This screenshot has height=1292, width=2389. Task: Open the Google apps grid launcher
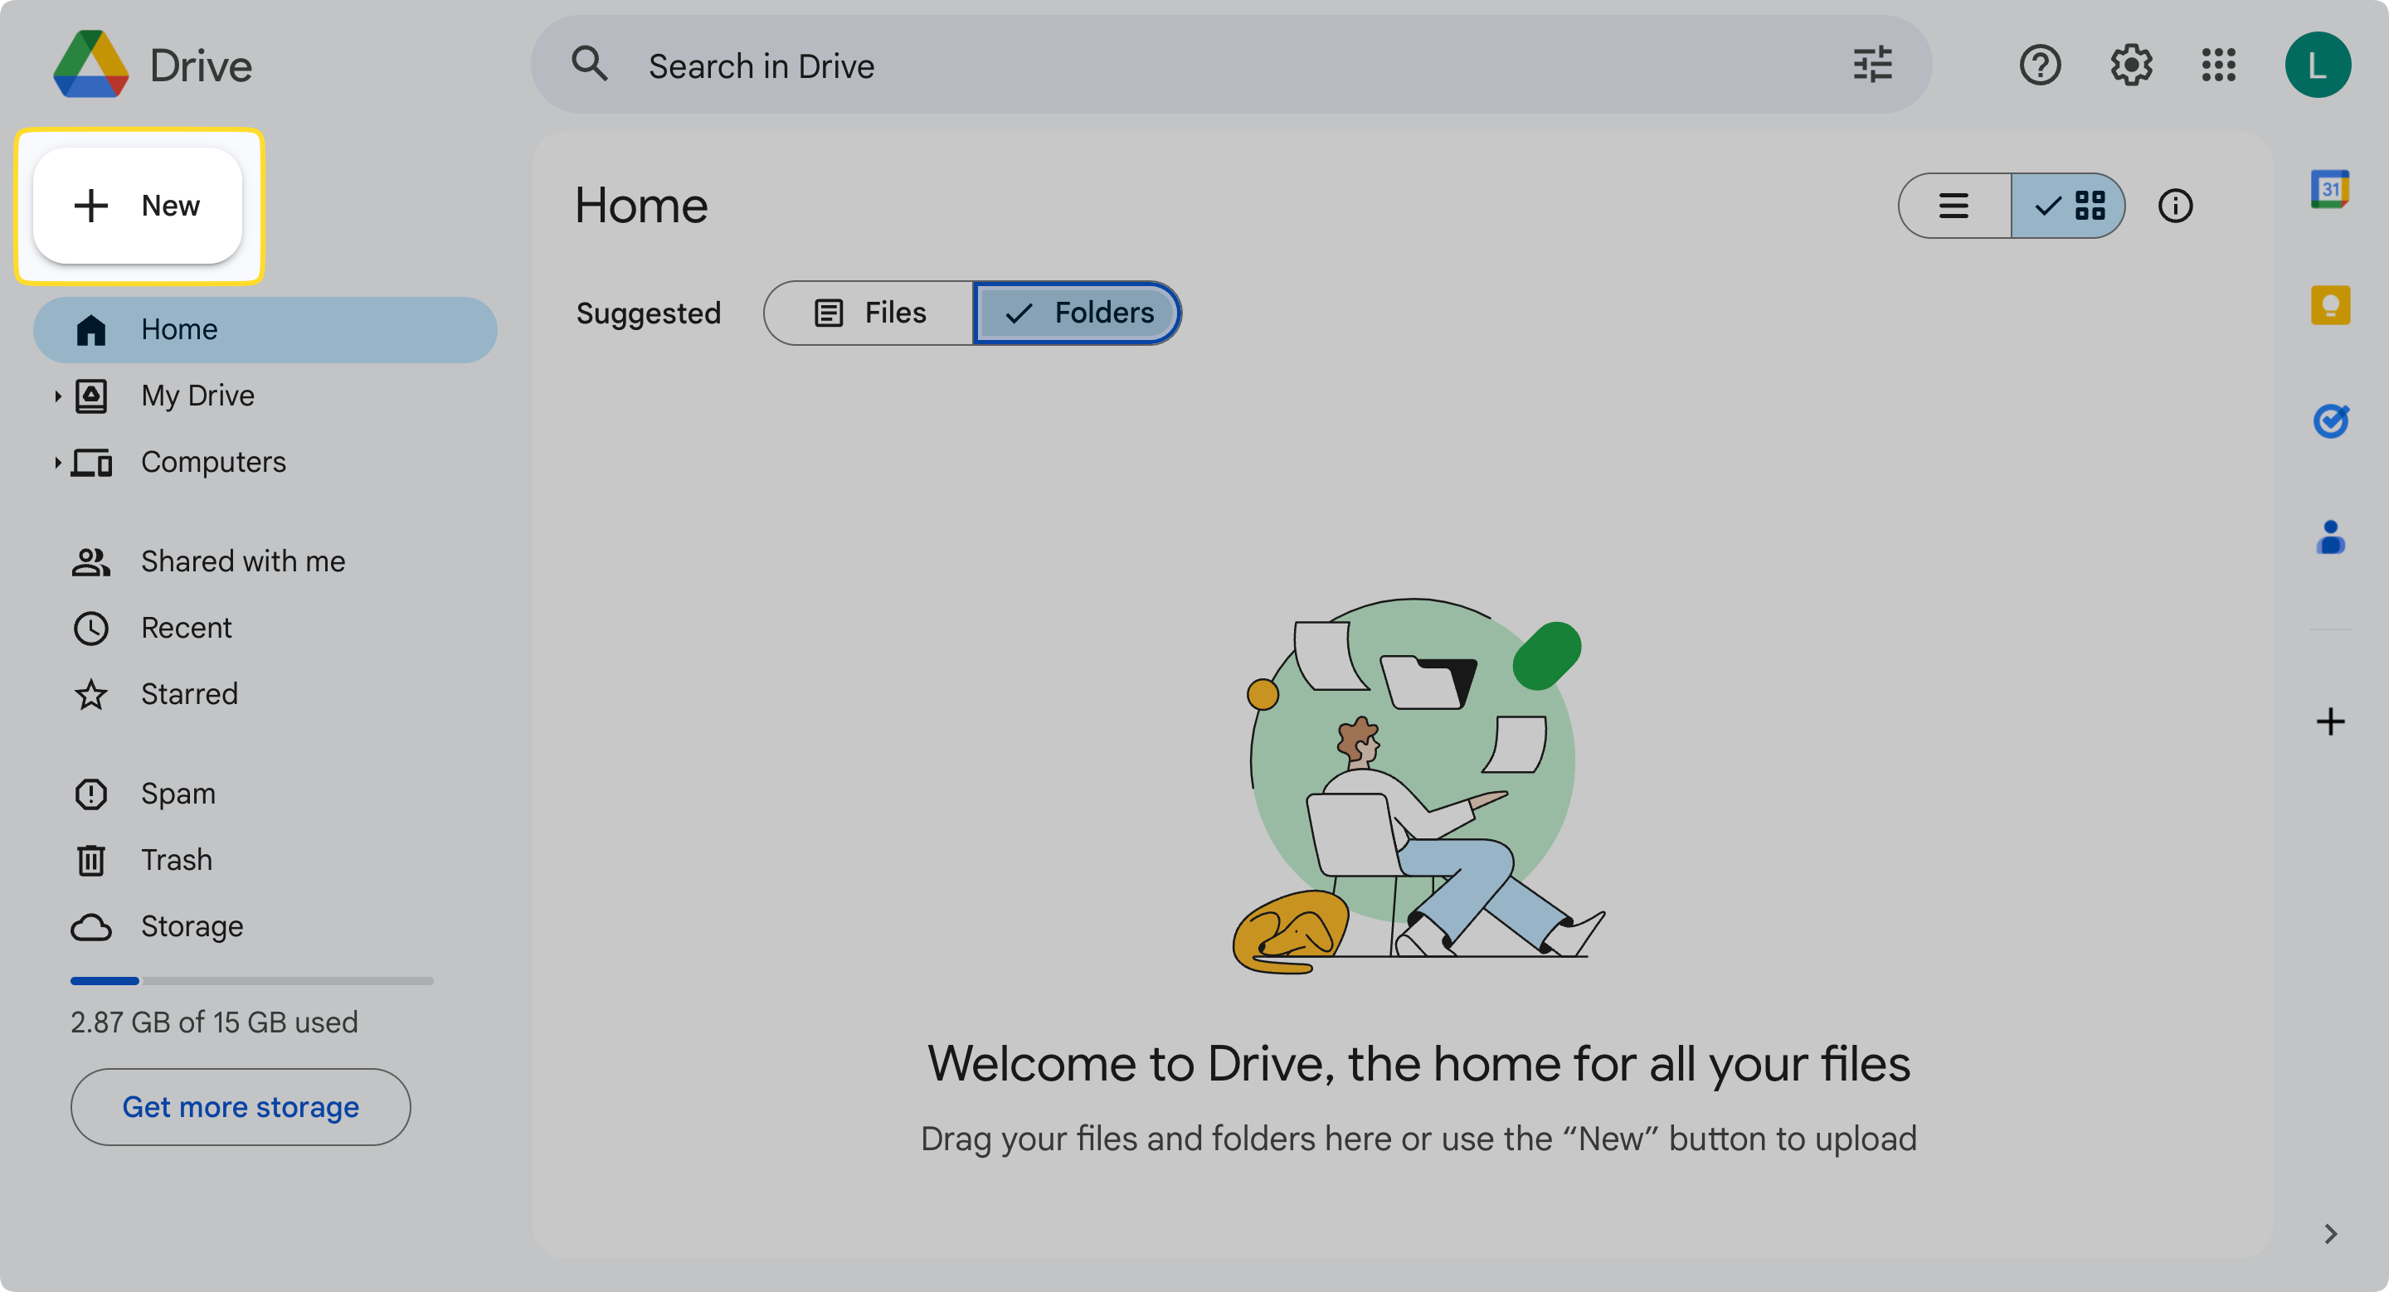coord(2218,65)
